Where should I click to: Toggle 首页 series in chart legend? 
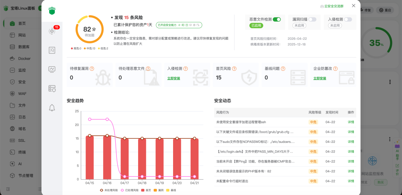pyautogui.click(x=146, y=190)
